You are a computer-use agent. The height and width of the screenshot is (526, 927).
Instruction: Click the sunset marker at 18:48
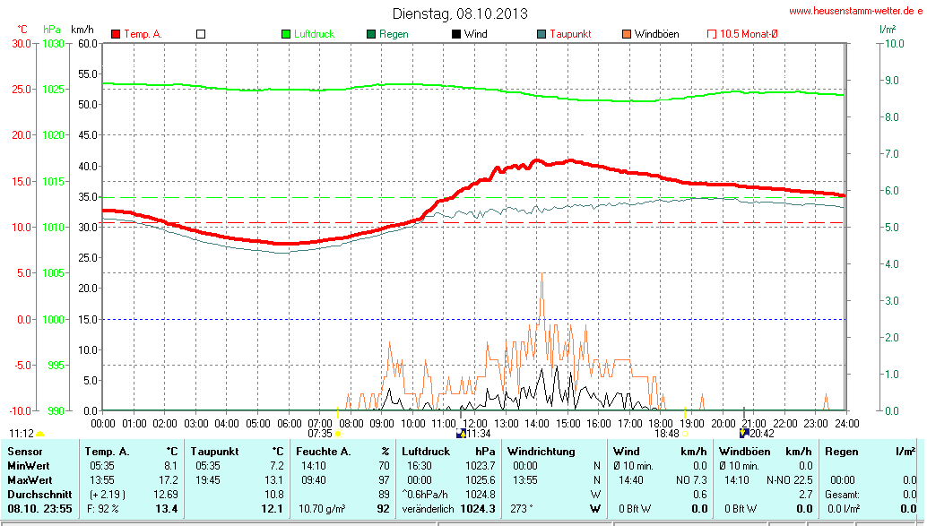(x=686, y=434)
